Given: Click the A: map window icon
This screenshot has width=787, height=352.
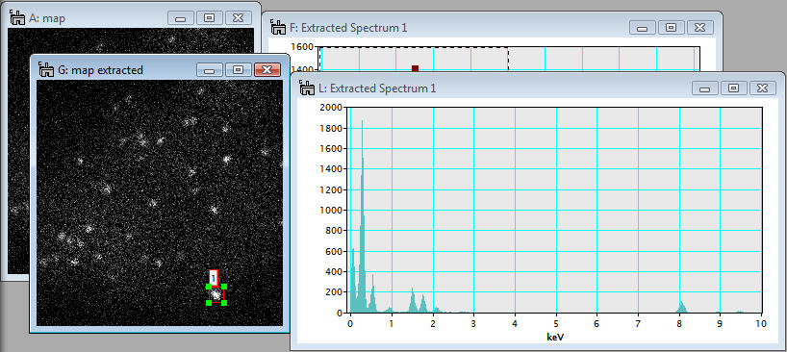Looking at the screenshot, I should pyautogui.click(x=18, y=18).
